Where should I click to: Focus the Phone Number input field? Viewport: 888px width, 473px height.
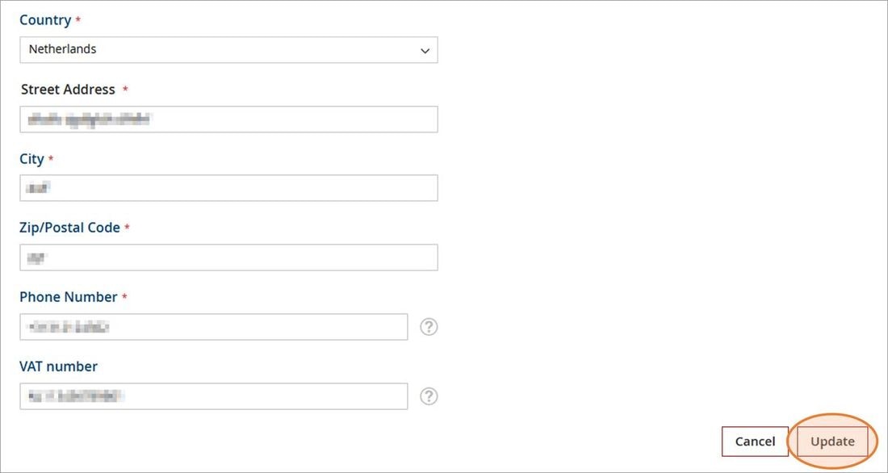pyautogui.click(x=213, y=327)
